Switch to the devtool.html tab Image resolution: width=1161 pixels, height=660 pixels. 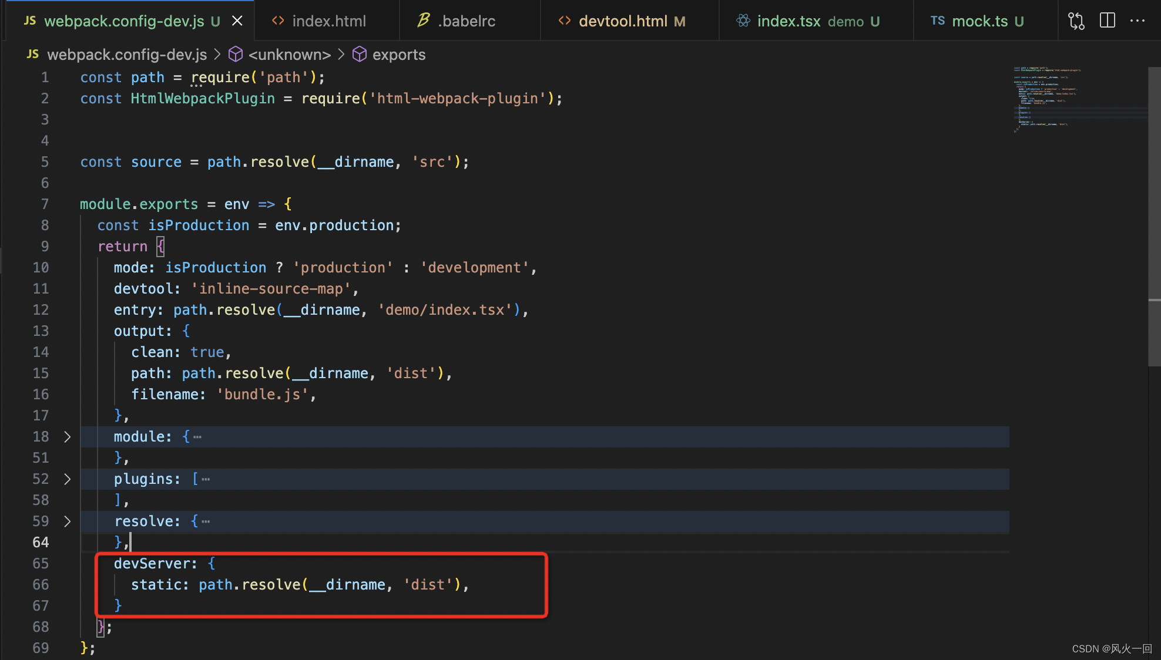(x=623, y=21)
